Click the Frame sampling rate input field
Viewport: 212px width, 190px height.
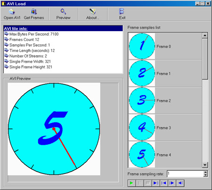(185, 173)
